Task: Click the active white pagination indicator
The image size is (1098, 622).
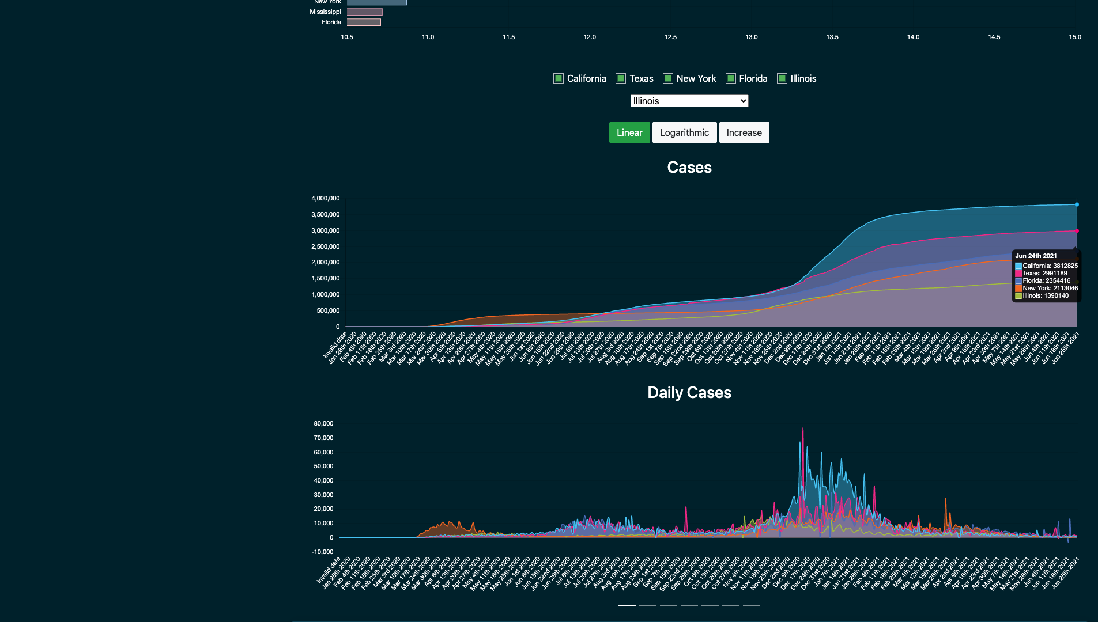Action: point(626,605)
